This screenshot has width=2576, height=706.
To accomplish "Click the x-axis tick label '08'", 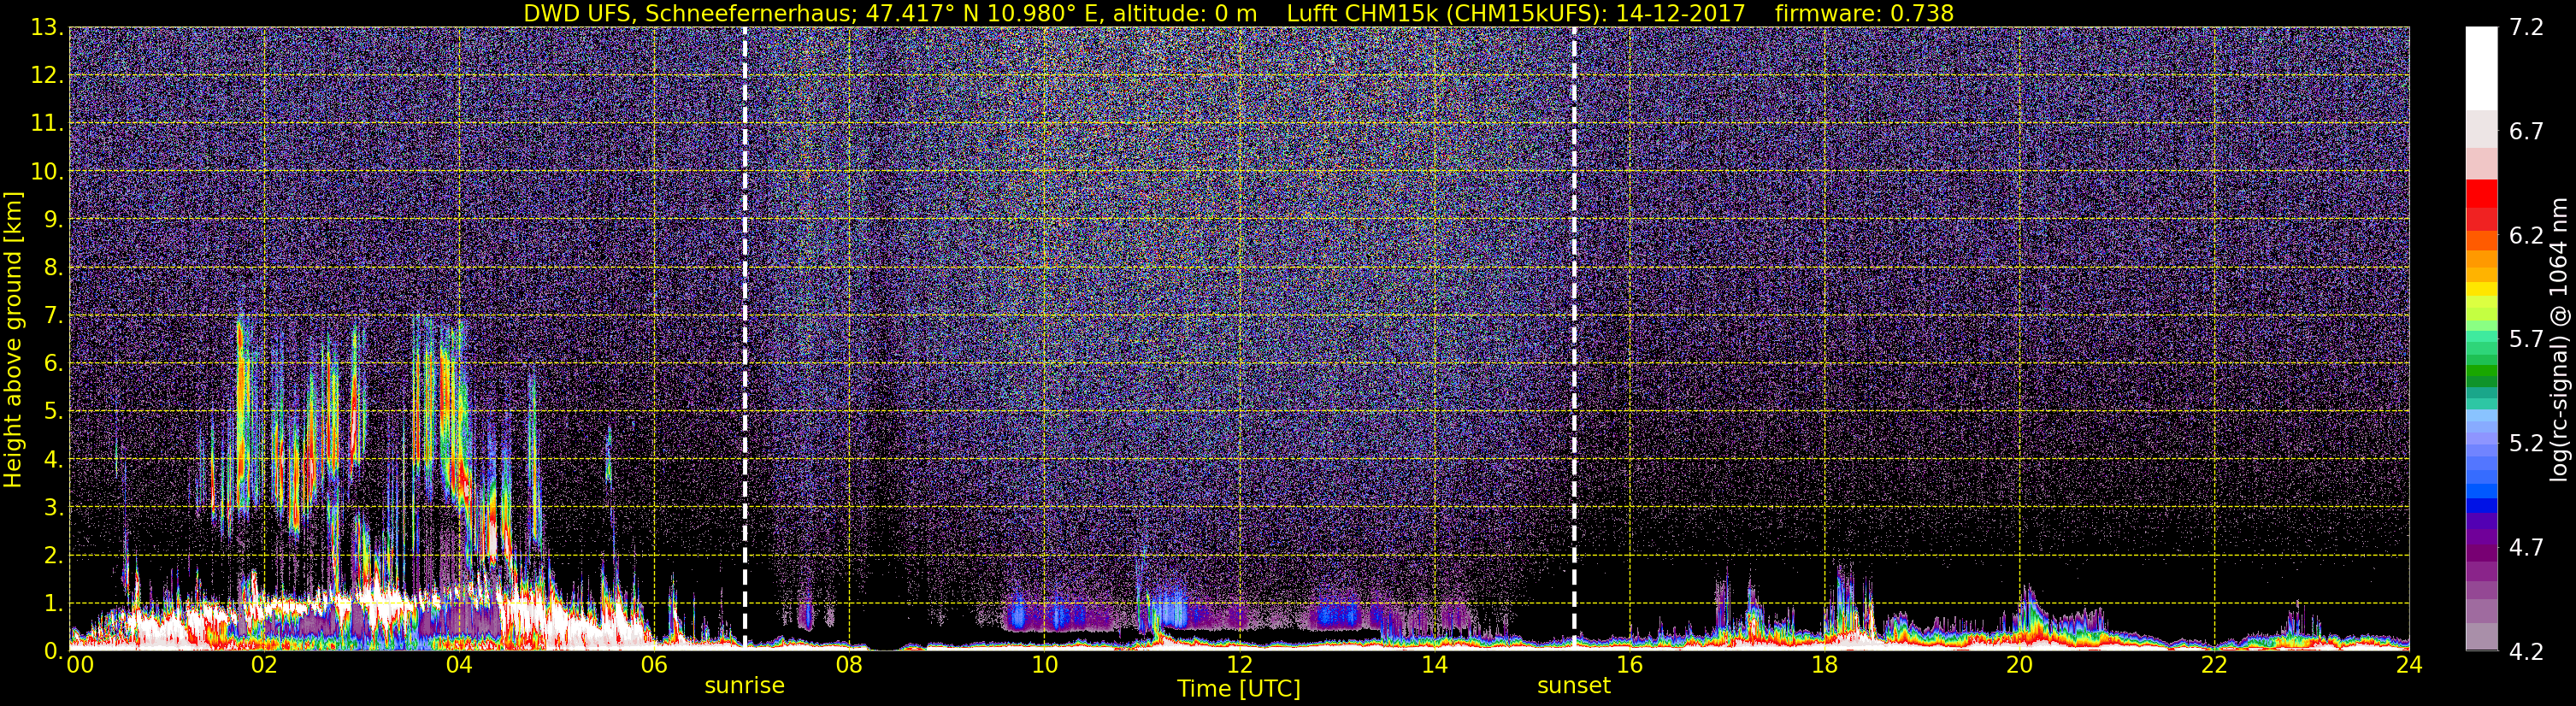I will coord(849,665).
